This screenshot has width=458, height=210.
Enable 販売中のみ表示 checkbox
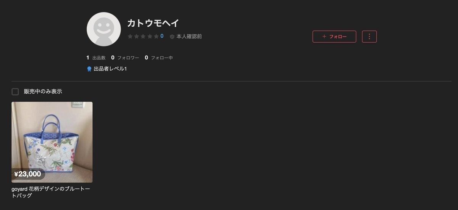[15, 91]
